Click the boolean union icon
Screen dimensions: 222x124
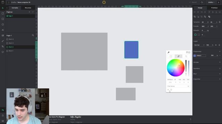195,17
